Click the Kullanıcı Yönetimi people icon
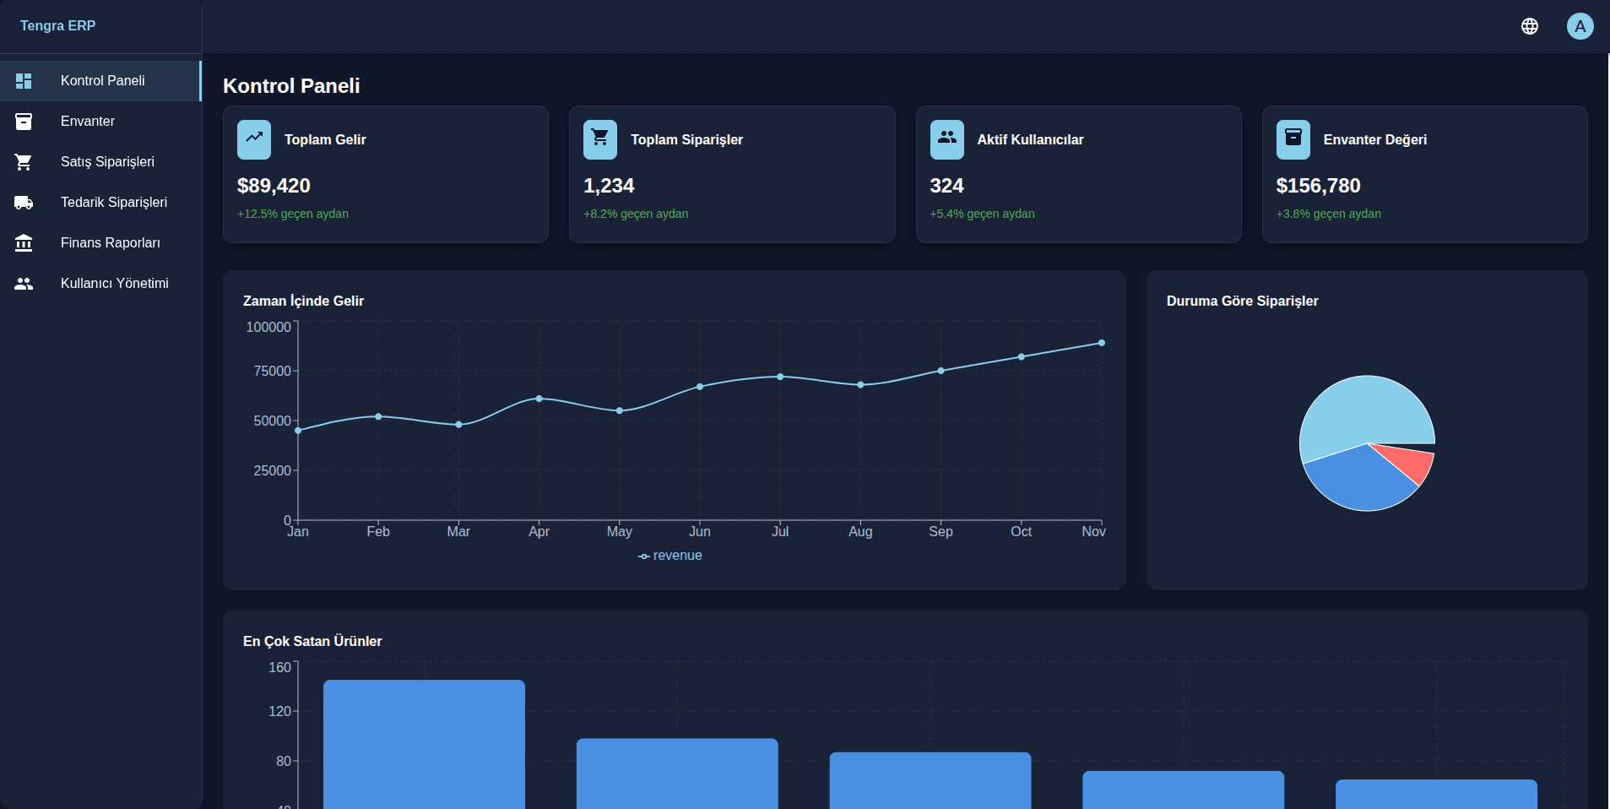The width and height of the screenshot is (1610, 809). [24, 284]
